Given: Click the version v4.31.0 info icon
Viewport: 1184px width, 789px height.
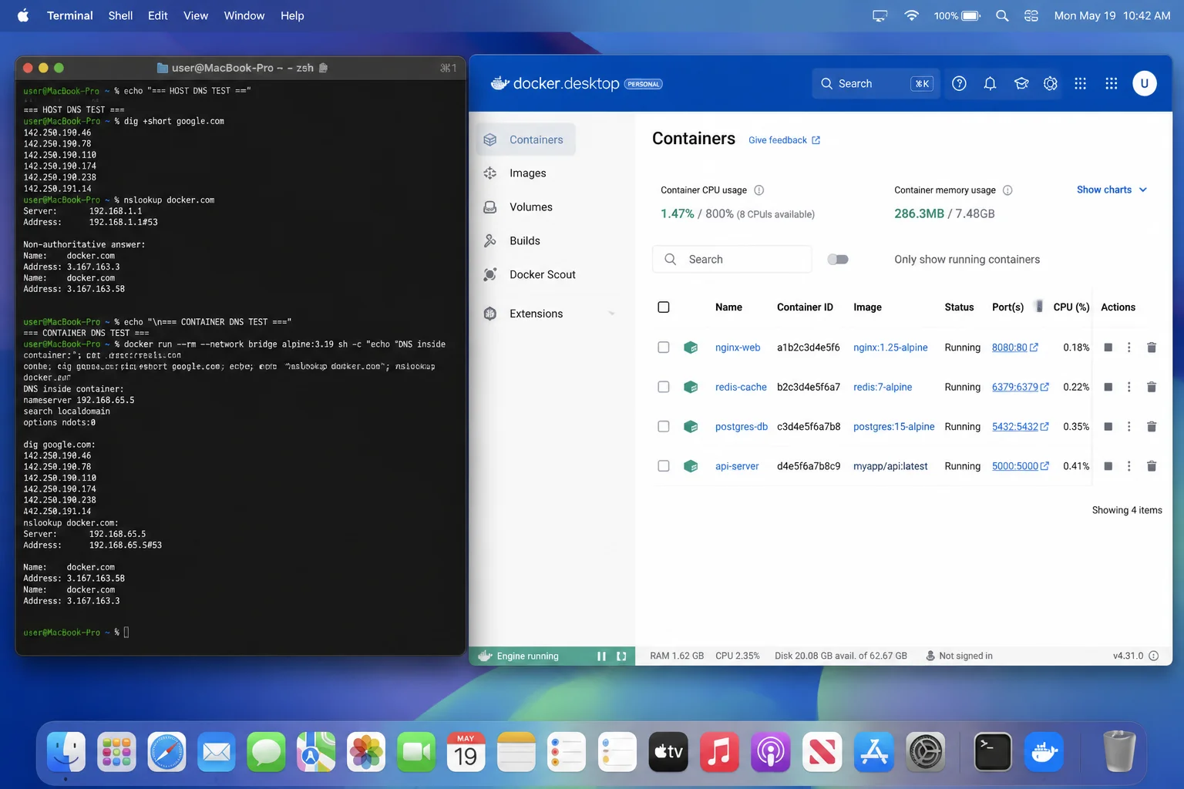Looking at the screenshot, I should [1154, 656].
